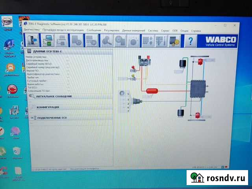Click the yellow-knob valve in the diagram
252x189 pixels.
click(x=133, y=78)
